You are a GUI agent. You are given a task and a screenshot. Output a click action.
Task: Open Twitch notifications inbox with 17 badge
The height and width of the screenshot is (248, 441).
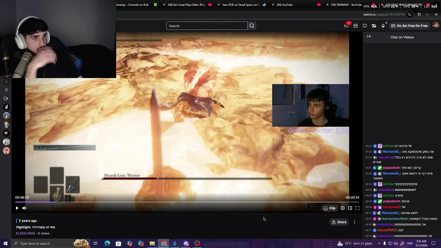347,25
